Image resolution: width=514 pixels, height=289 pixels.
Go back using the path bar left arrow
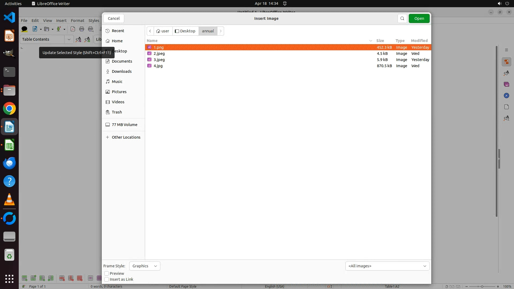(150, 31)
